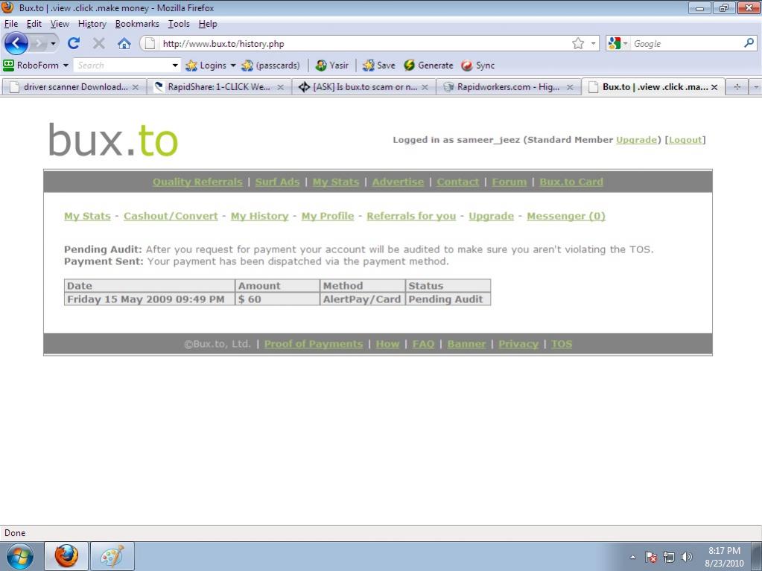
Task: Open the Tools menu
Action: [x=179, y=24]
